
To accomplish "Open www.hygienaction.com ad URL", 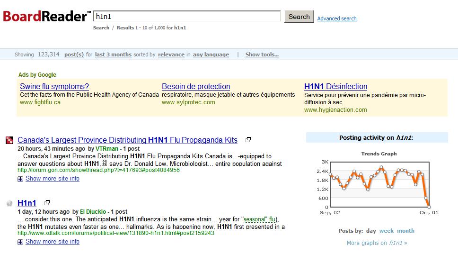I will 335,110.
